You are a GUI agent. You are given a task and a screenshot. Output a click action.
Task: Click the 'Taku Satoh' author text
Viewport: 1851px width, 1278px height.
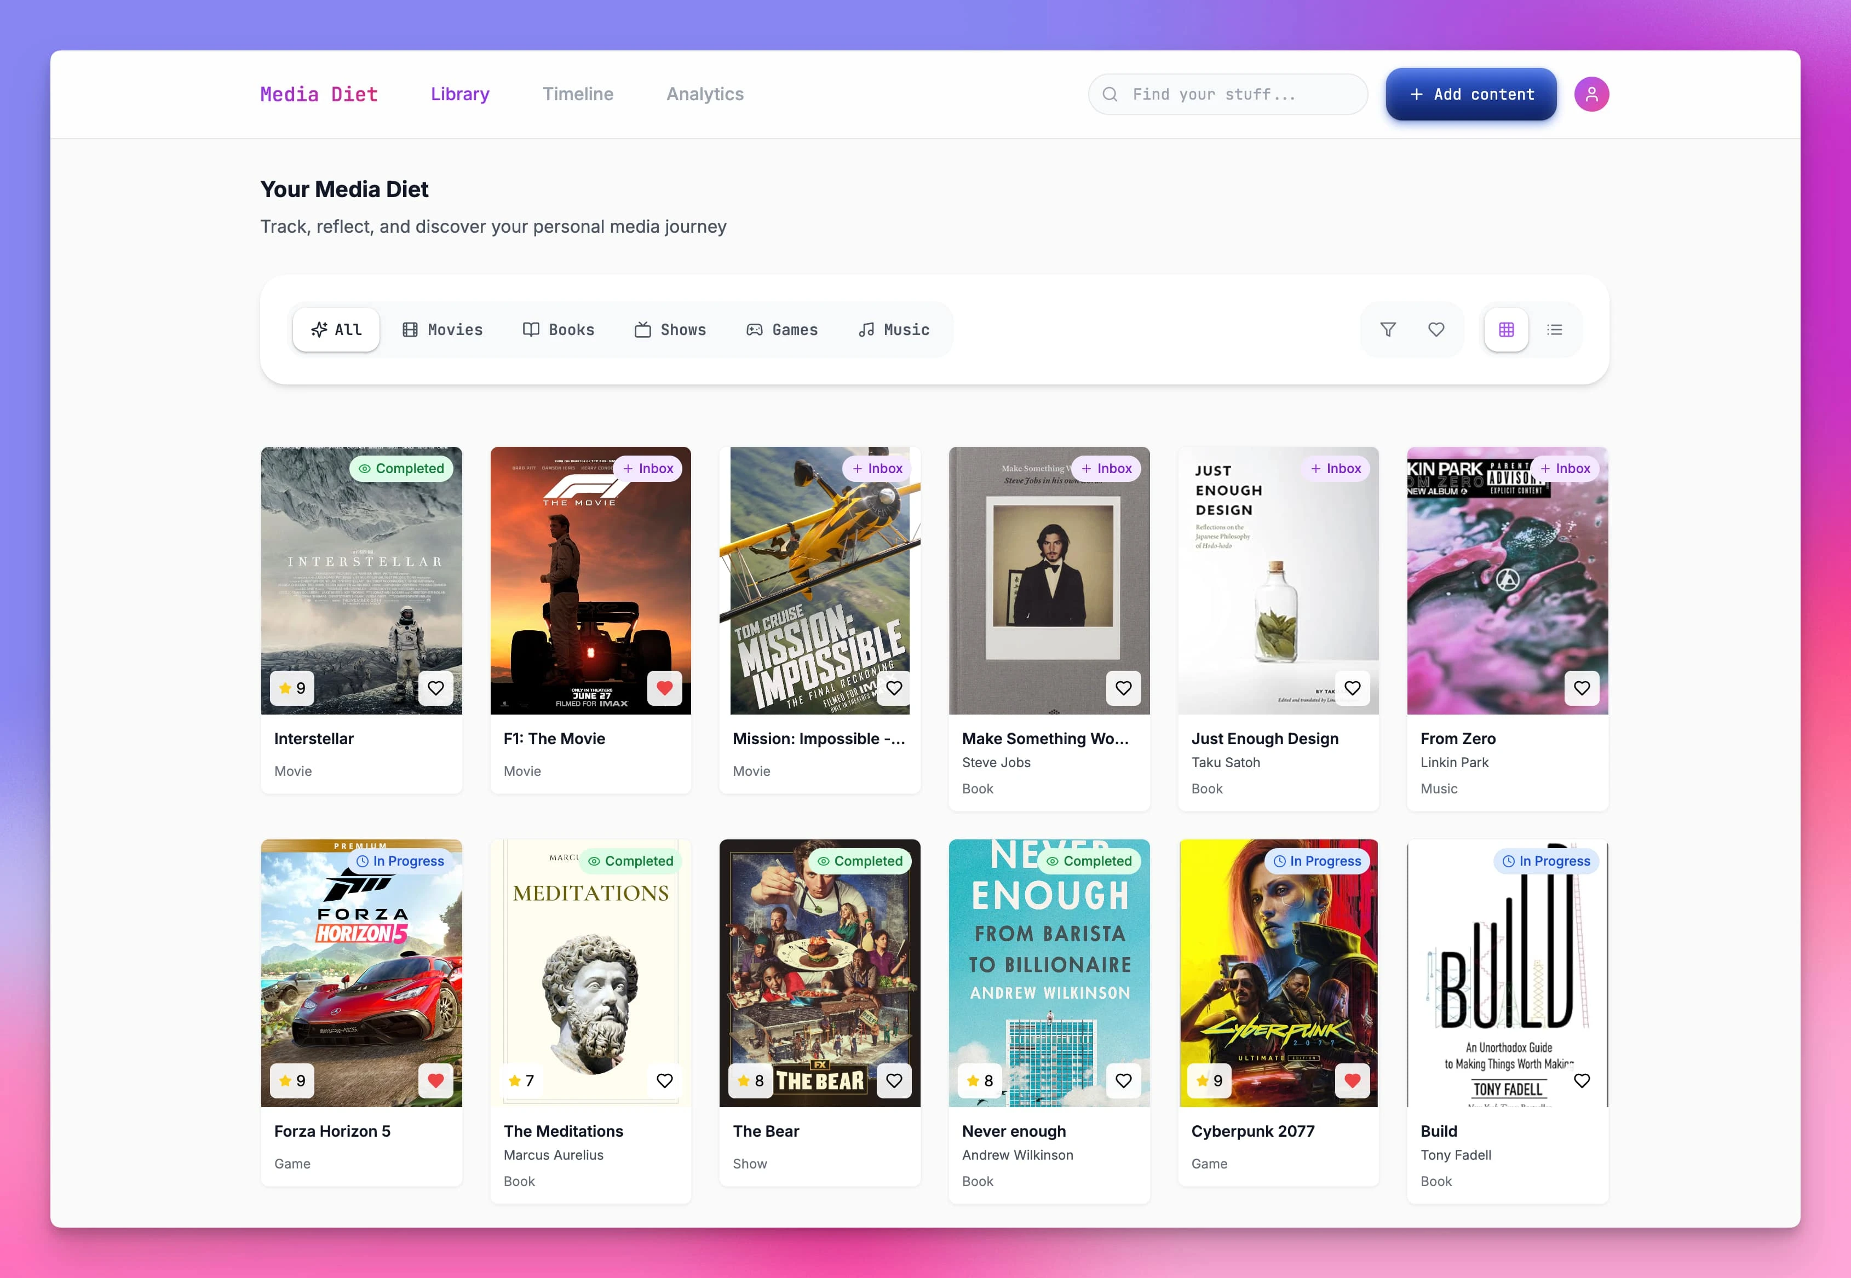pos(1225,762)
